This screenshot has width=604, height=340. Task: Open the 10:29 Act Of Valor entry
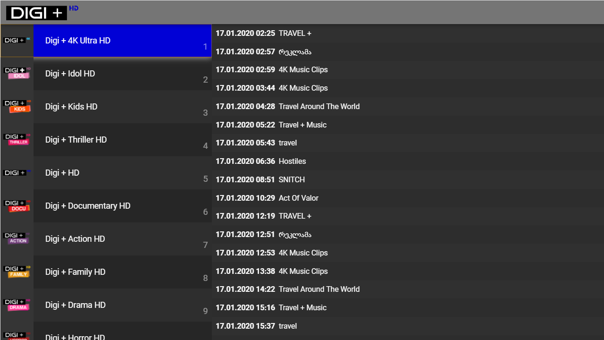[x=408, y=198]
